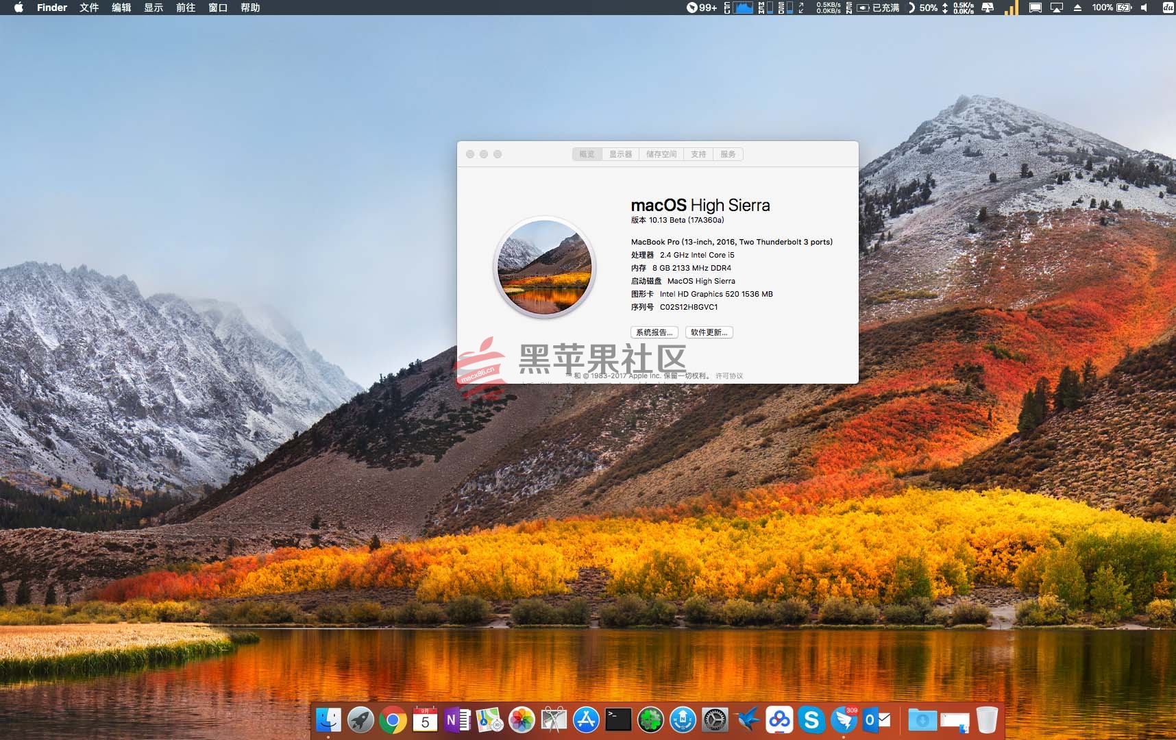Open the 编辑 menu
Viewport: 1176px width, 740px height.
(121, 8)
